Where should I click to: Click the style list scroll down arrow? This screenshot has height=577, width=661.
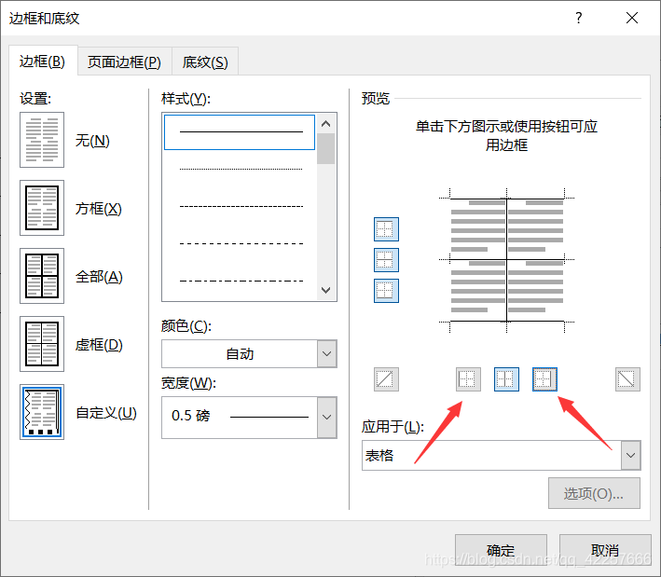pos(326,290)
